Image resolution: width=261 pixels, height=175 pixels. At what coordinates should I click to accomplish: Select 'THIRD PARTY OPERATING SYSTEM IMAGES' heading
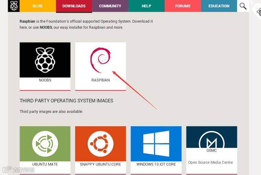66,101
